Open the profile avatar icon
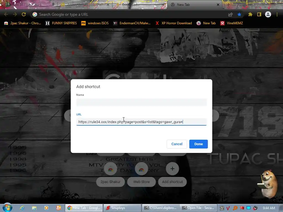 (x=268, y=14)
